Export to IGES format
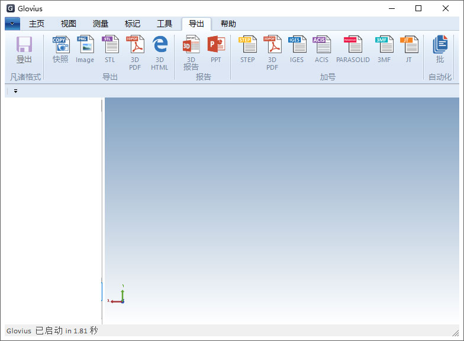This screenshot has height=341, width=464. click(x=297, y=50)
